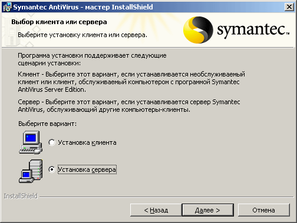Image resolution: width=297 pixels, height=223 pixels.
Task: Click the Установка сервера label text
Action: (87, 169)
